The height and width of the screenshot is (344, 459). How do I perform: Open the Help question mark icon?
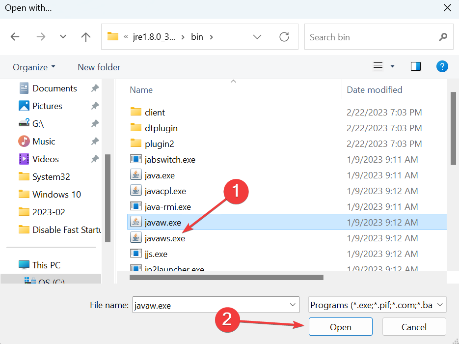442,66
